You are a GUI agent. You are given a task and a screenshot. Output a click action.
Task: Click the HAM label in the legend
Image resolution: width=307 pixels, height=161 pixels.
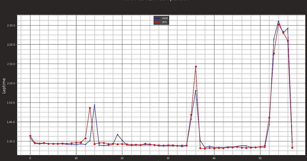pos(165,18)
